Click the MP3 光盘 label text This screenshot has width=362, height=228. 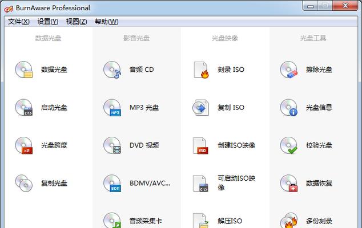(144, 107)
